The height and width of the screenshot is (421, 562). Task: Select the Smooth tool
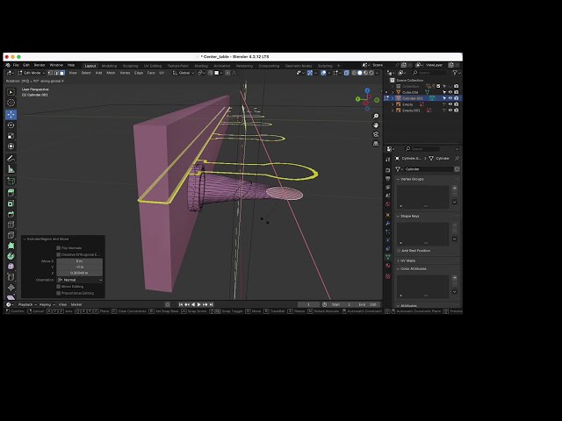pyautogui.click(x=11, y=267)
